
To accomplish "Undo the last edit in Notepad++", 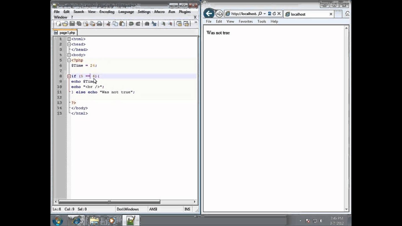I will (131, 24).
